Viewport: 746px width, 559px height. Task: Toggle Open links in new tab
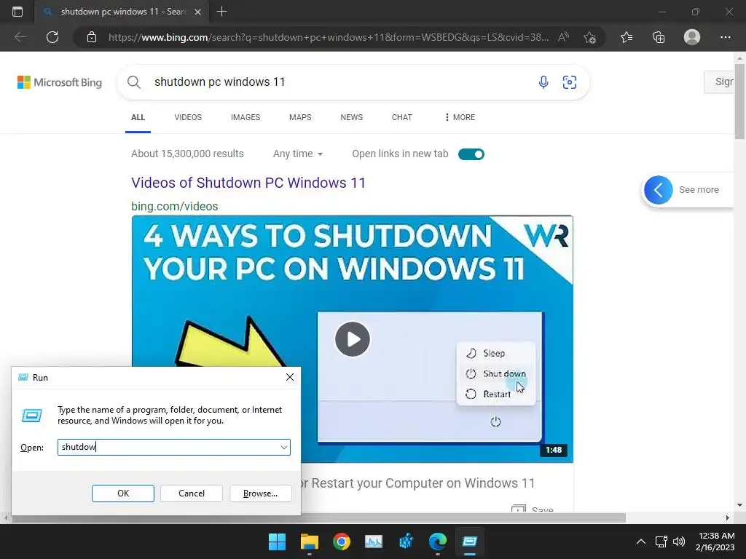(471, 154)
